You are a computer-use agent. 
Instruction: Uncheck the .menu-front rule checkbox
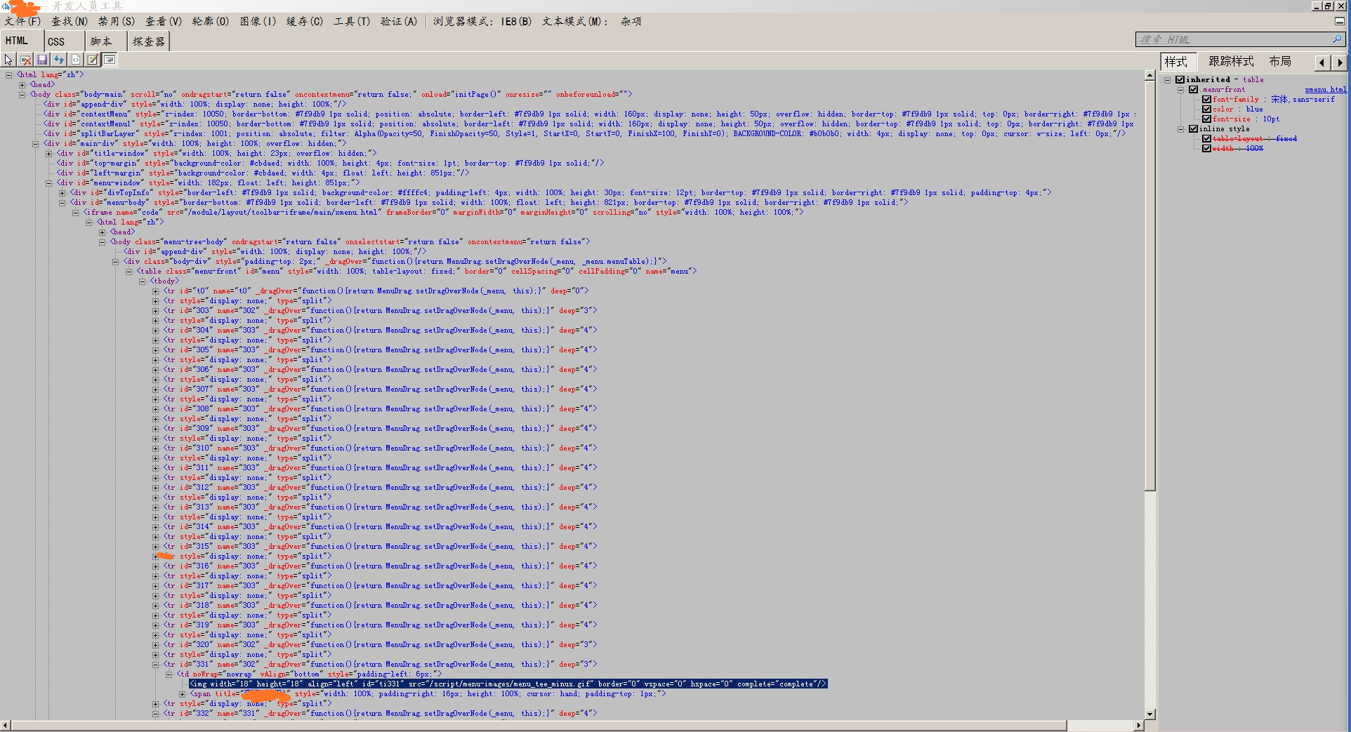click(1194, 90)
